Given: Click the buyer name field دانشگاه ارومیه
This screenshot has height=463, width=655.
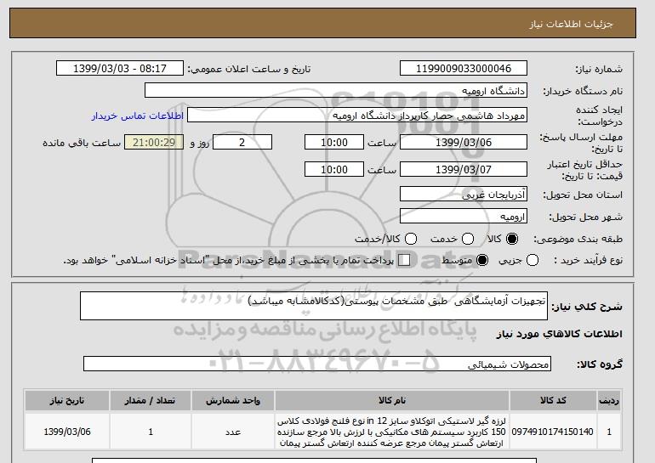Looking at the screenshot, I should pos(336,91).
